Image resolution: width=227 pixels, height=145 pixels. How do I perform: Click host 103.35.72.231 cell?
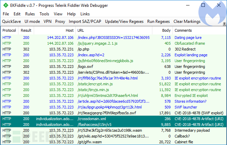tap(61, 49)
